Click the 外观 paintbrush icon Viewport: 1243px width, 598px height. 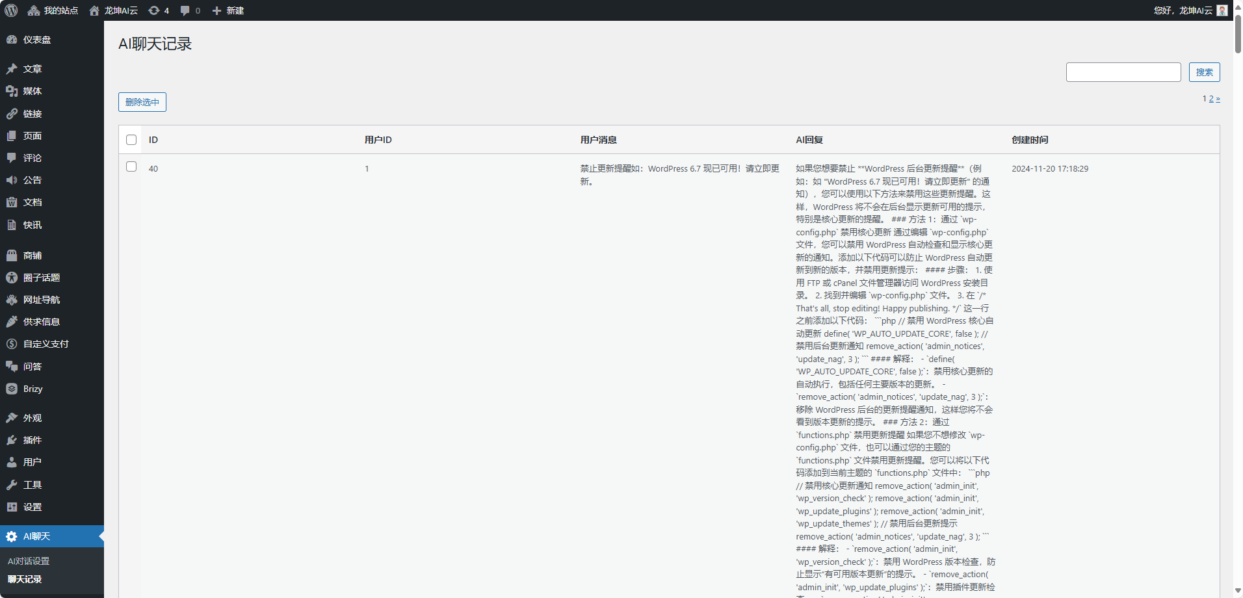(x=12, y=418)
